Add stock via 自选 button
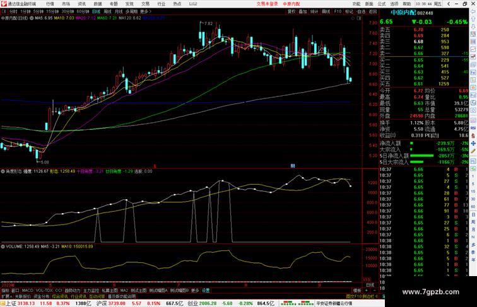This screenshot has height=307, width=477. 361,11
